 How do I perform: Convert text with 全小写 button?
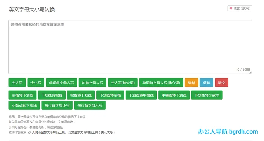(x=36, y=83)
